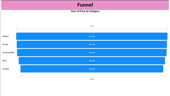Click the Coupe category label
Screen dimensions: 170x96
pos(6,69)
